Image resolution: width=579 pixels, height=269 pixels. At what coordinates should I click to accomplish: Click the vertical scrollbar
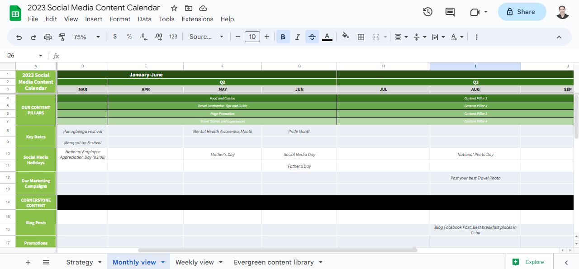[x=576, y=116]
